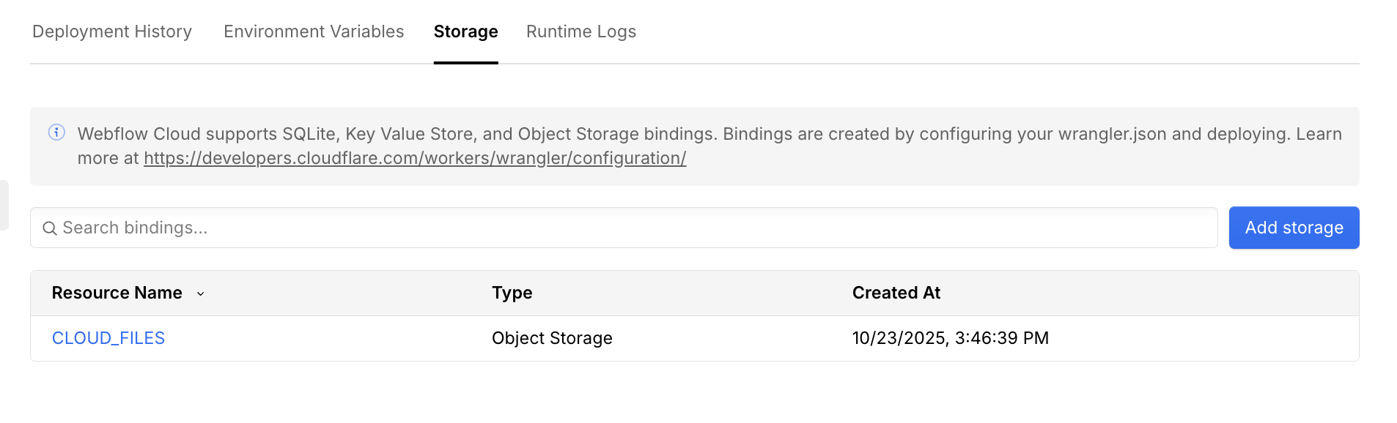Select the Storage tab

(x=465, y=31)
